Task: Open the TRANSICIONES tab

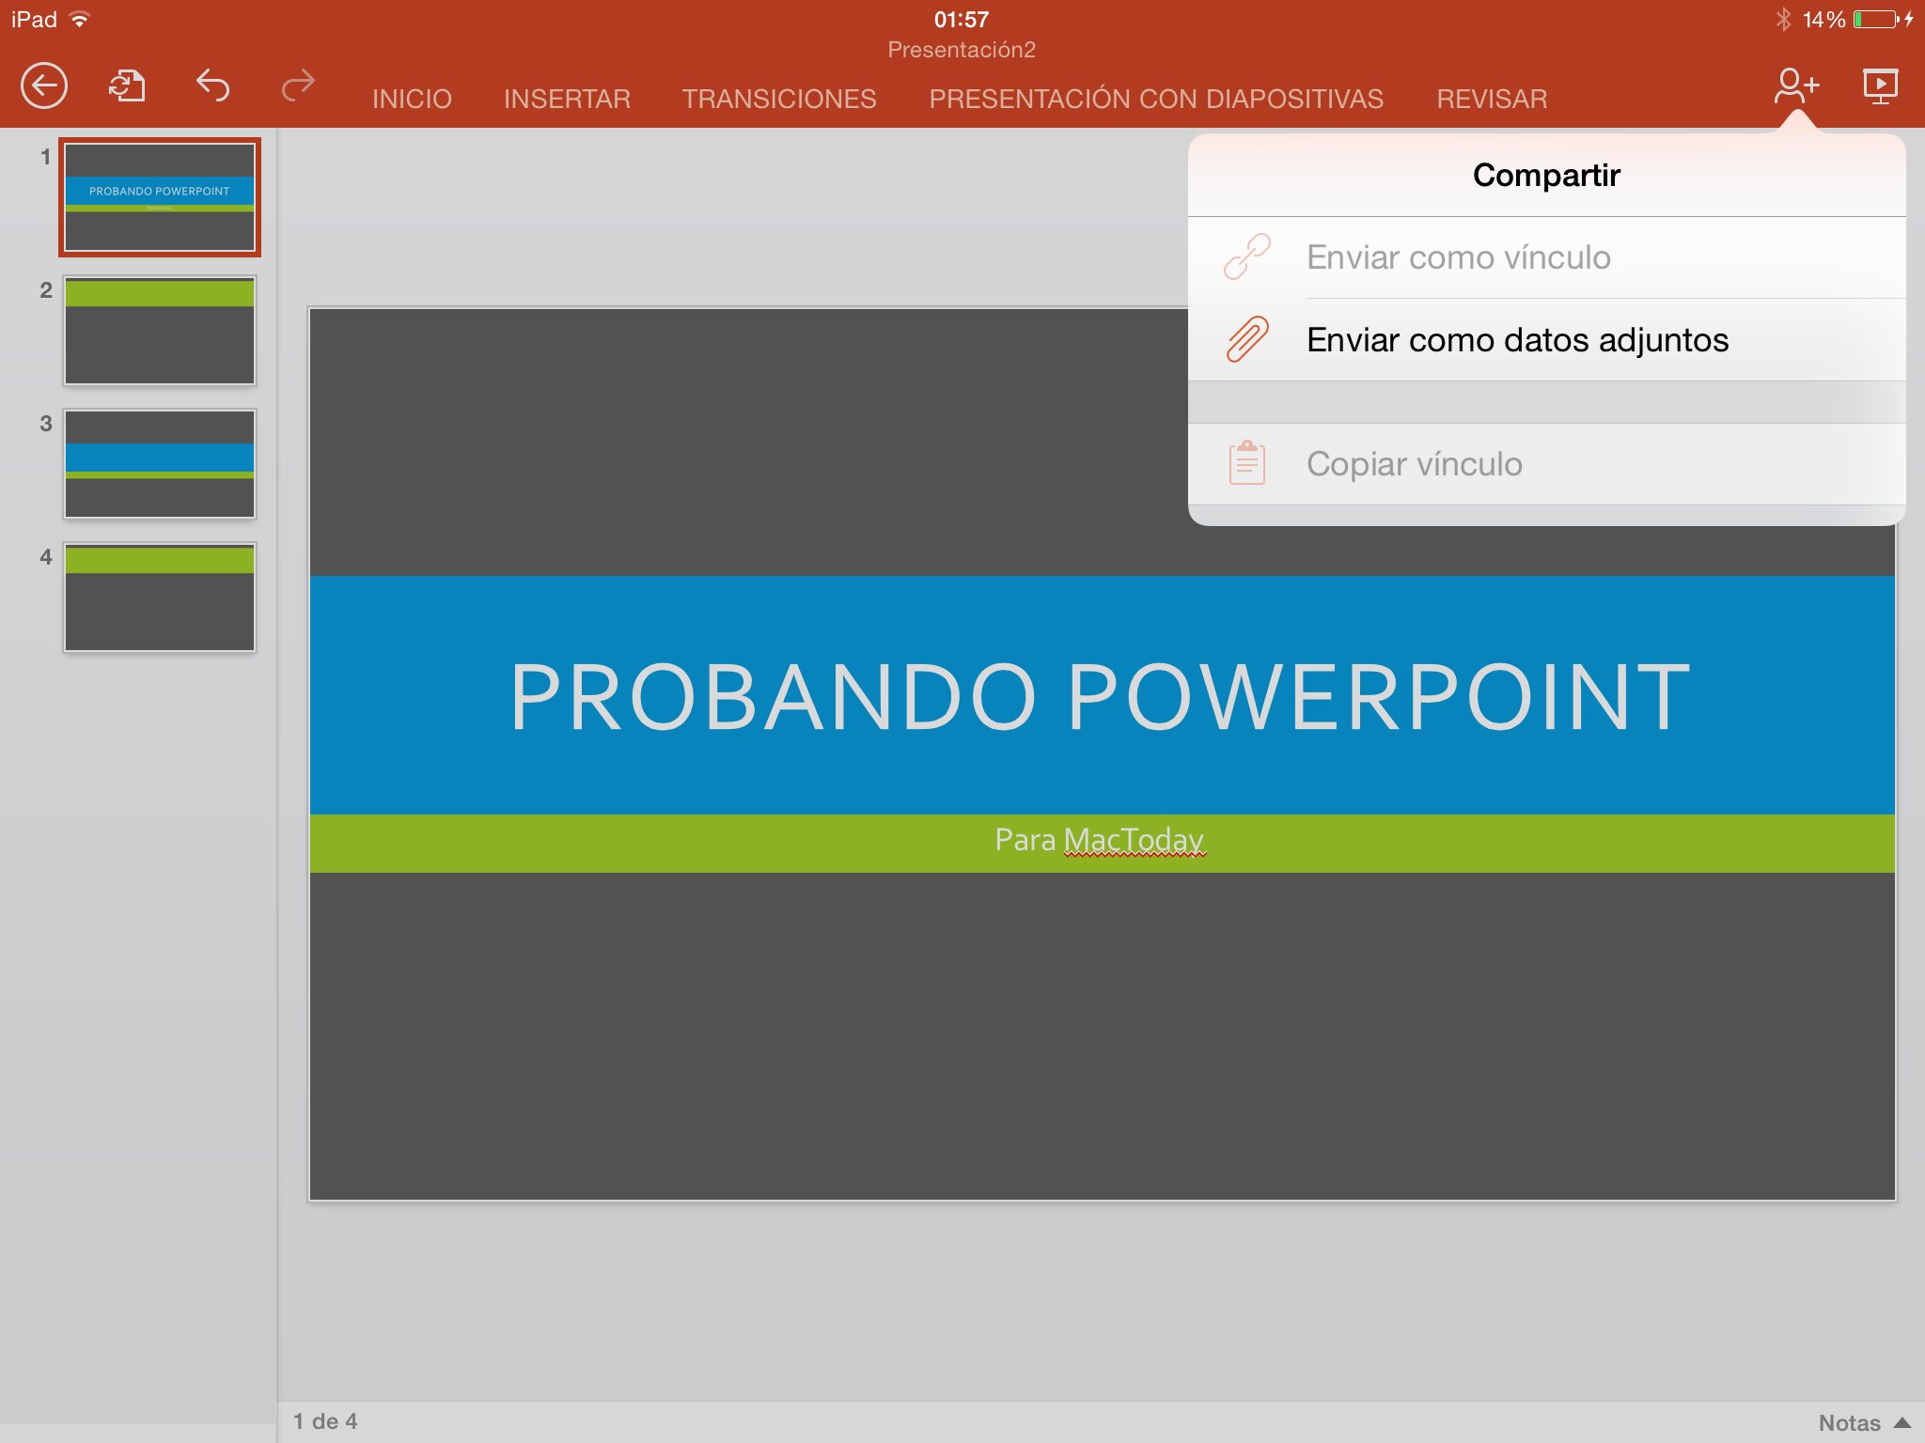Action: tap(779, 99)
